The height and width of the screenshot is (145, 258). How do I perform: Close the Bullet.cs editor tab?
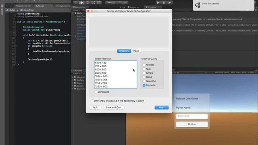pyautogui.click(x=51, y=6)
